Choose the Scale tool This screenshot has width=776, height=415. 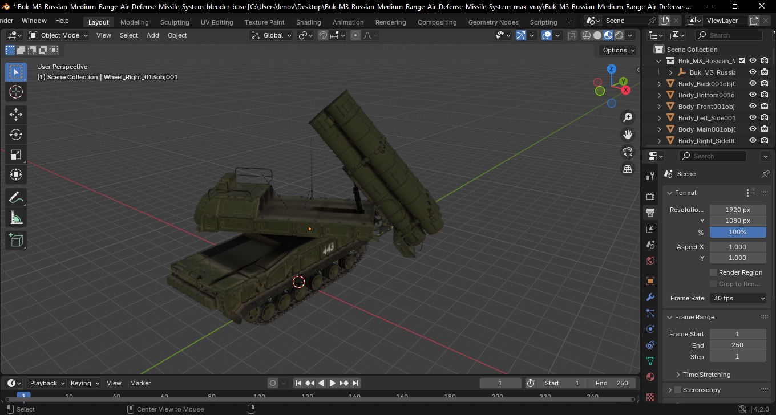point(16,154)
